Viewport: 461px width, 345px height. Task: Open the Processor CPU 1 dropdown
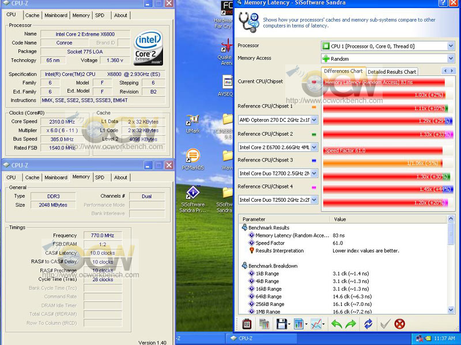click(451, 46)
